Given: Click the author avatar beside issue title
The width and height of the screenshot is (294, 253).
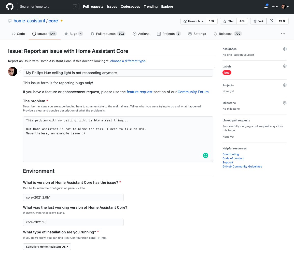Looking at the screenshot, I should tap(13, 72).
